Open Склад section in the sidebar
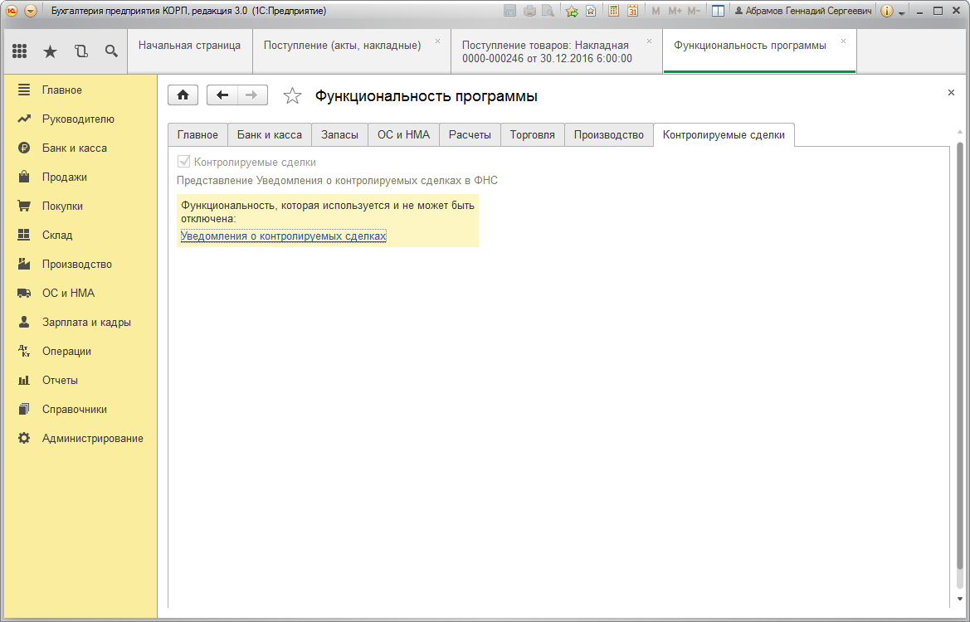Image resolution: width=970 pixels, height=622 pixels. [80, 235]
